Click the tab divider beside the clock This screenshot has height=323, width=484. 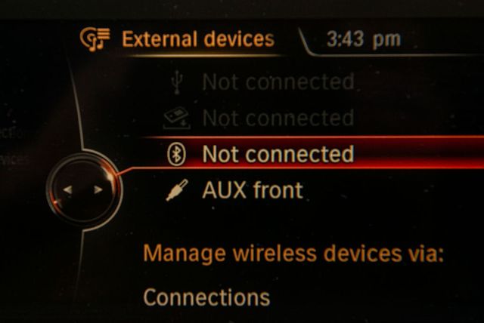pyautogui.click(x=305, y=42)
